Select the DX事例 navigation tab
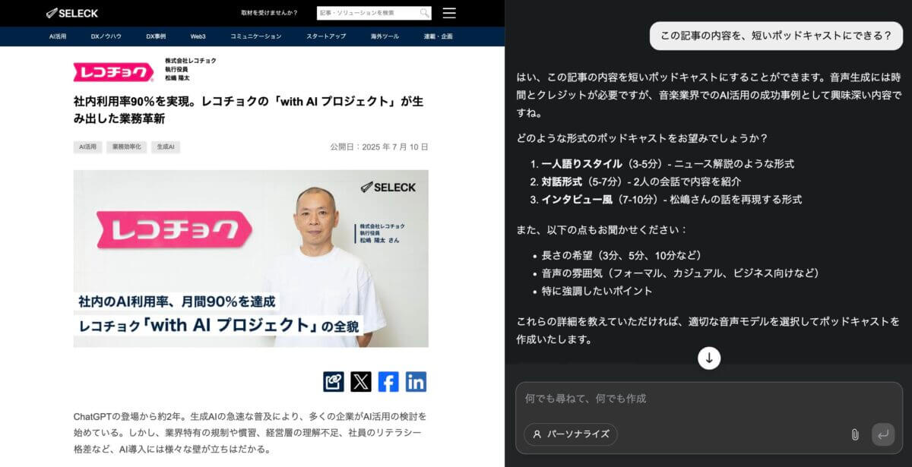Image resolution: width=912 pixels, height=467 pixels. [156, 36]
